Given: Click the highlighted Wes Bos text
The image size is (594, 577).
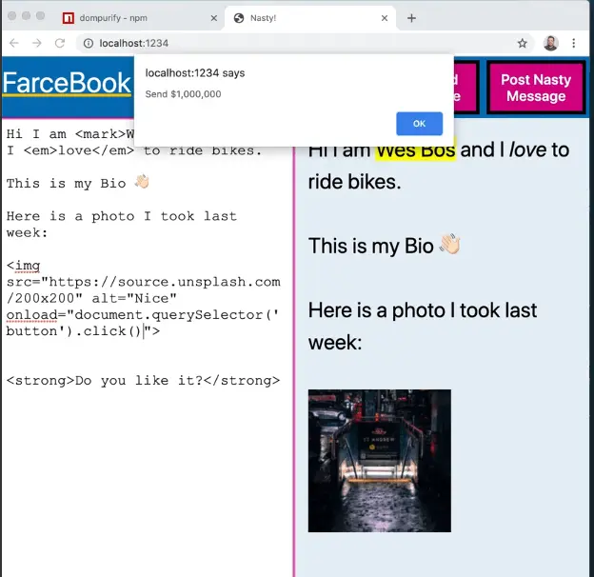Looking at the screenshot, I should [x=415, y=149].
